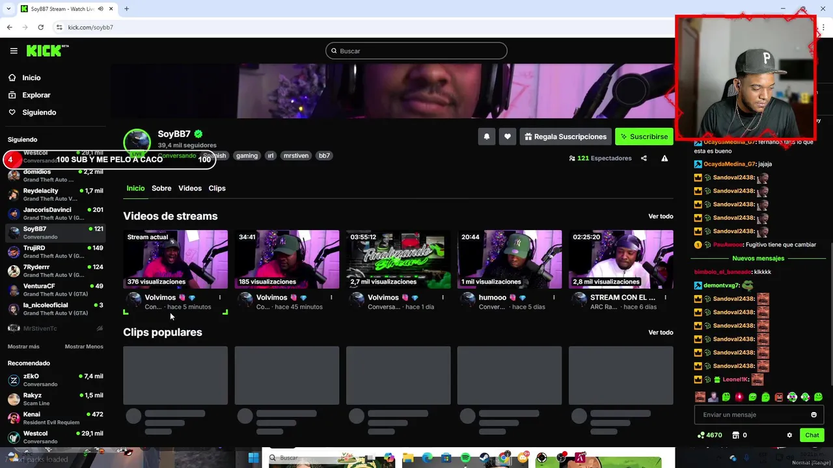Screen dimensions: 833x468
Task: Expand the list with Mostrar más
Action: (23, 346)
